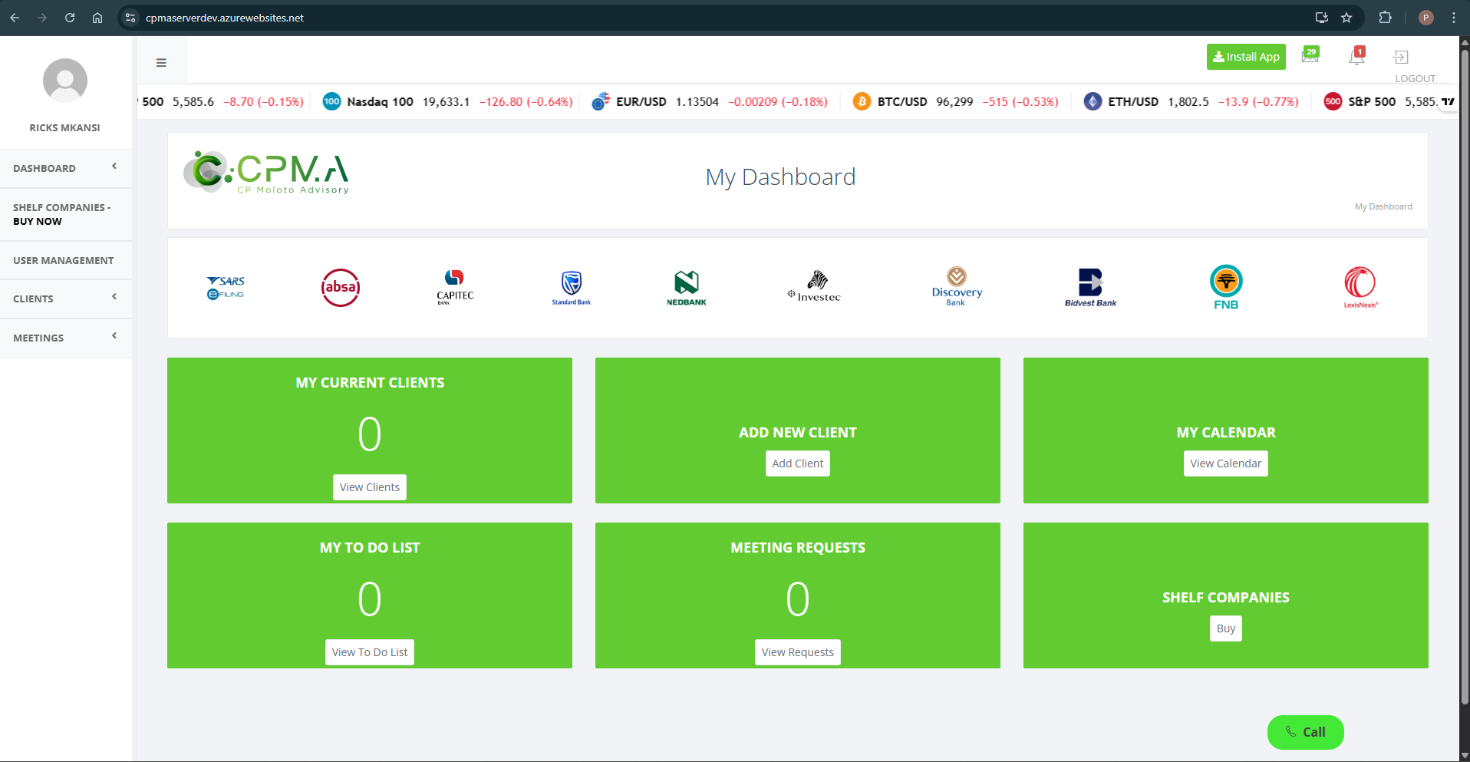Open the Absa bank logo
The image size is (1470, 762).
point(341,288)
